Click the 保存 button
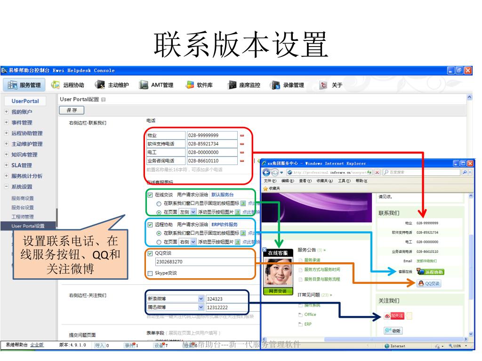This screenshot has height=361, width=482. click(x=72, y=110)
